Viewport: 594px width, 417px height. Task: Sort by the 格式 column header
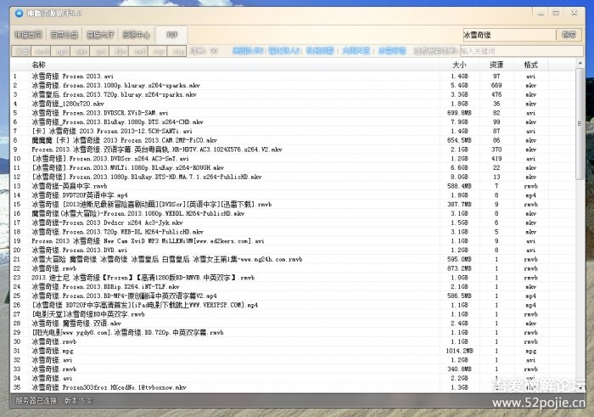coord(530,65)
